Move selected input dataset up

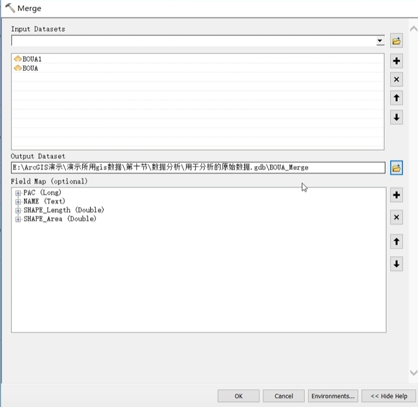397,98
